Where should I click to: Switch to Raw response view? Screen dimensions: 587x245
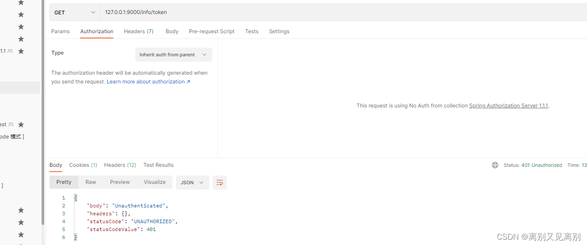(91, 182)
